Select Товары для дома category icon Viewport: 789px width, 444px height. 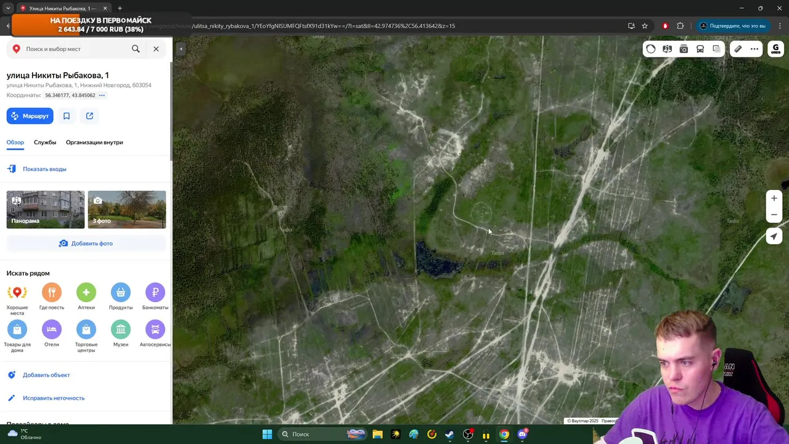point(17,329)
